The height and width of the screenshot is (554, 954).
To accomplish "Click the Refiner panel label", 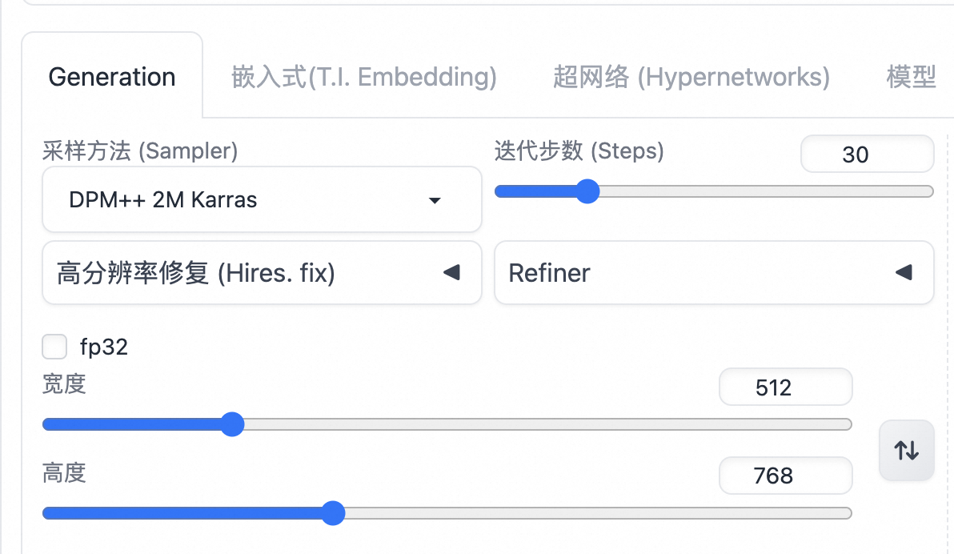I will (x=550, y=273).
